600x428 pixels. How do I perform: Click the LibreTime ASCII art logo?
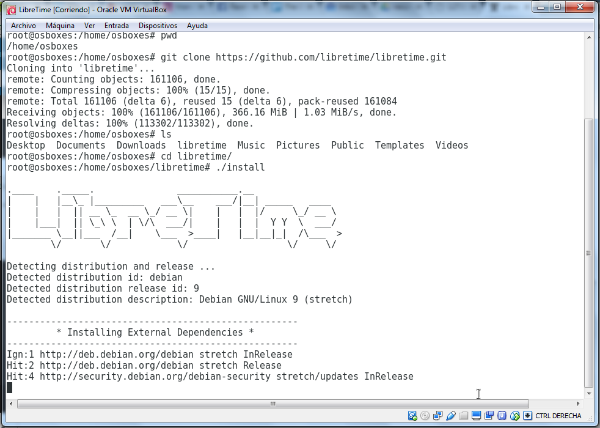(175, 219)
